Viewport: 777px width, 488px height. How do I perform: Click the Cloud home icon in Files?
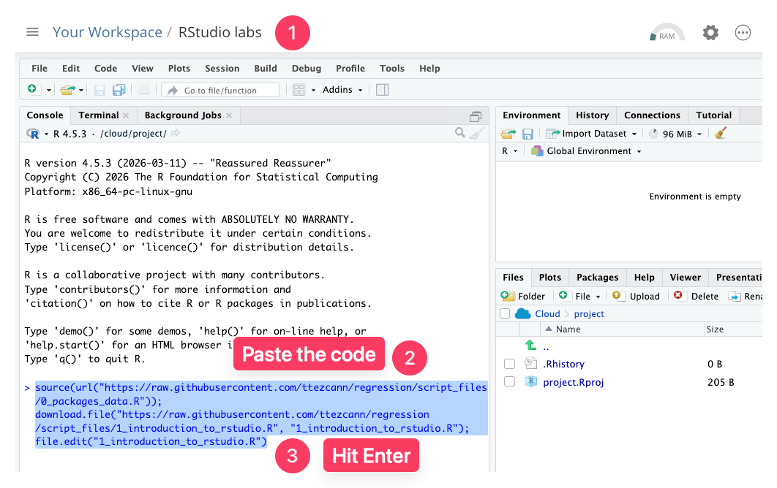[x=523, y=313]
